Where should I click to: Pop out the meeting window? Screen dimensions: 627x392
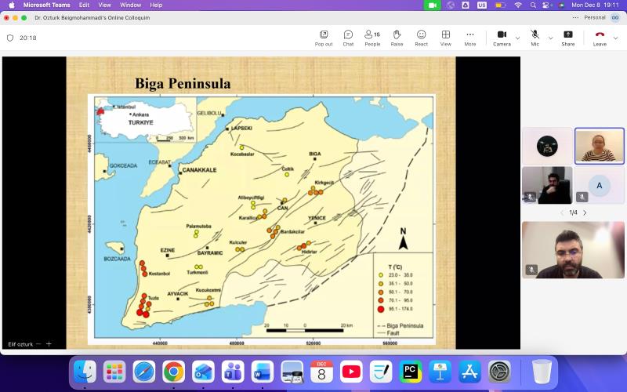(x=324, y=38)
